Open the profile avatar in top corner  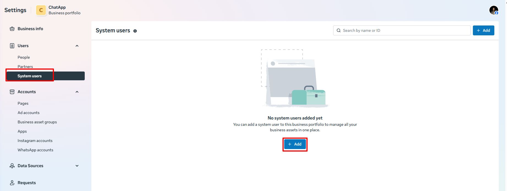pyautogui.click(x=494, y=10)
